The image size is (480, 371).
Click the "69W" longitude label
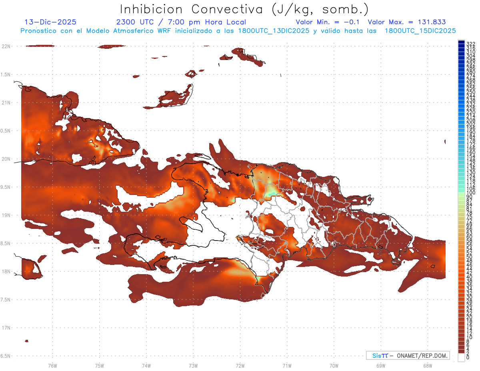pos(381,365)
